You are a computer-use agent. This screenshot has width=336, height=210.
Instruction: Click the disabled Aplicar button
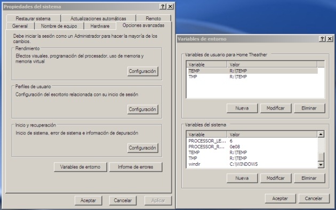(x=158, y=200)
